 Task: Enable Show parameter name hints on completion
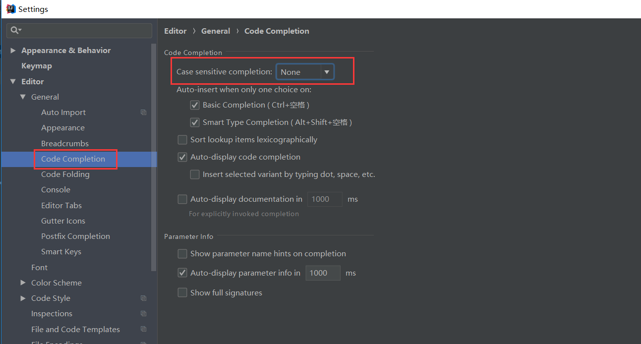pos(182,254)
